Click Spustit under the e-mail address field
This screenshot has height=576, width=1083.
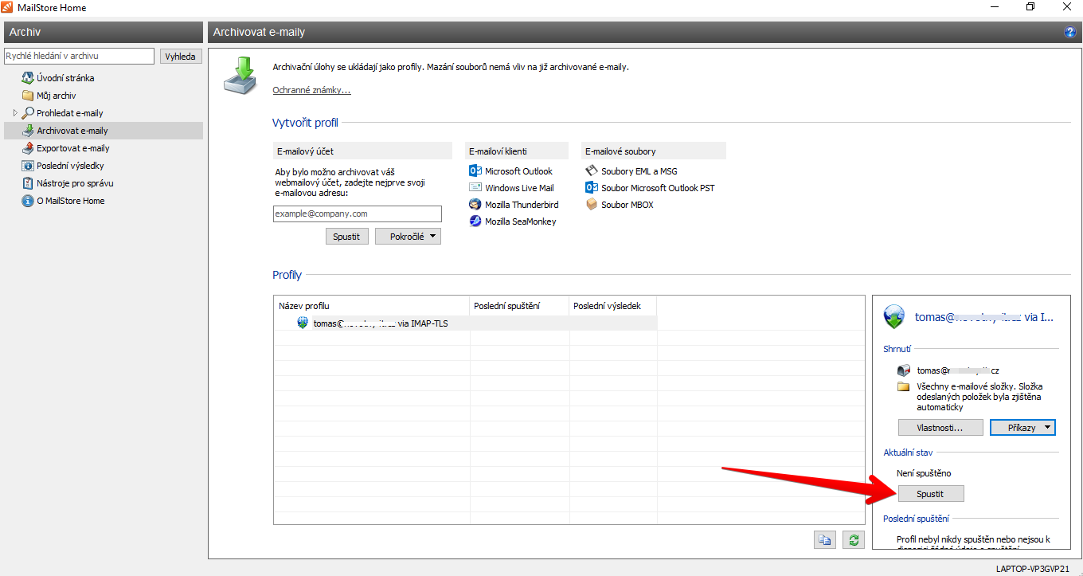[x=347, y=237]
